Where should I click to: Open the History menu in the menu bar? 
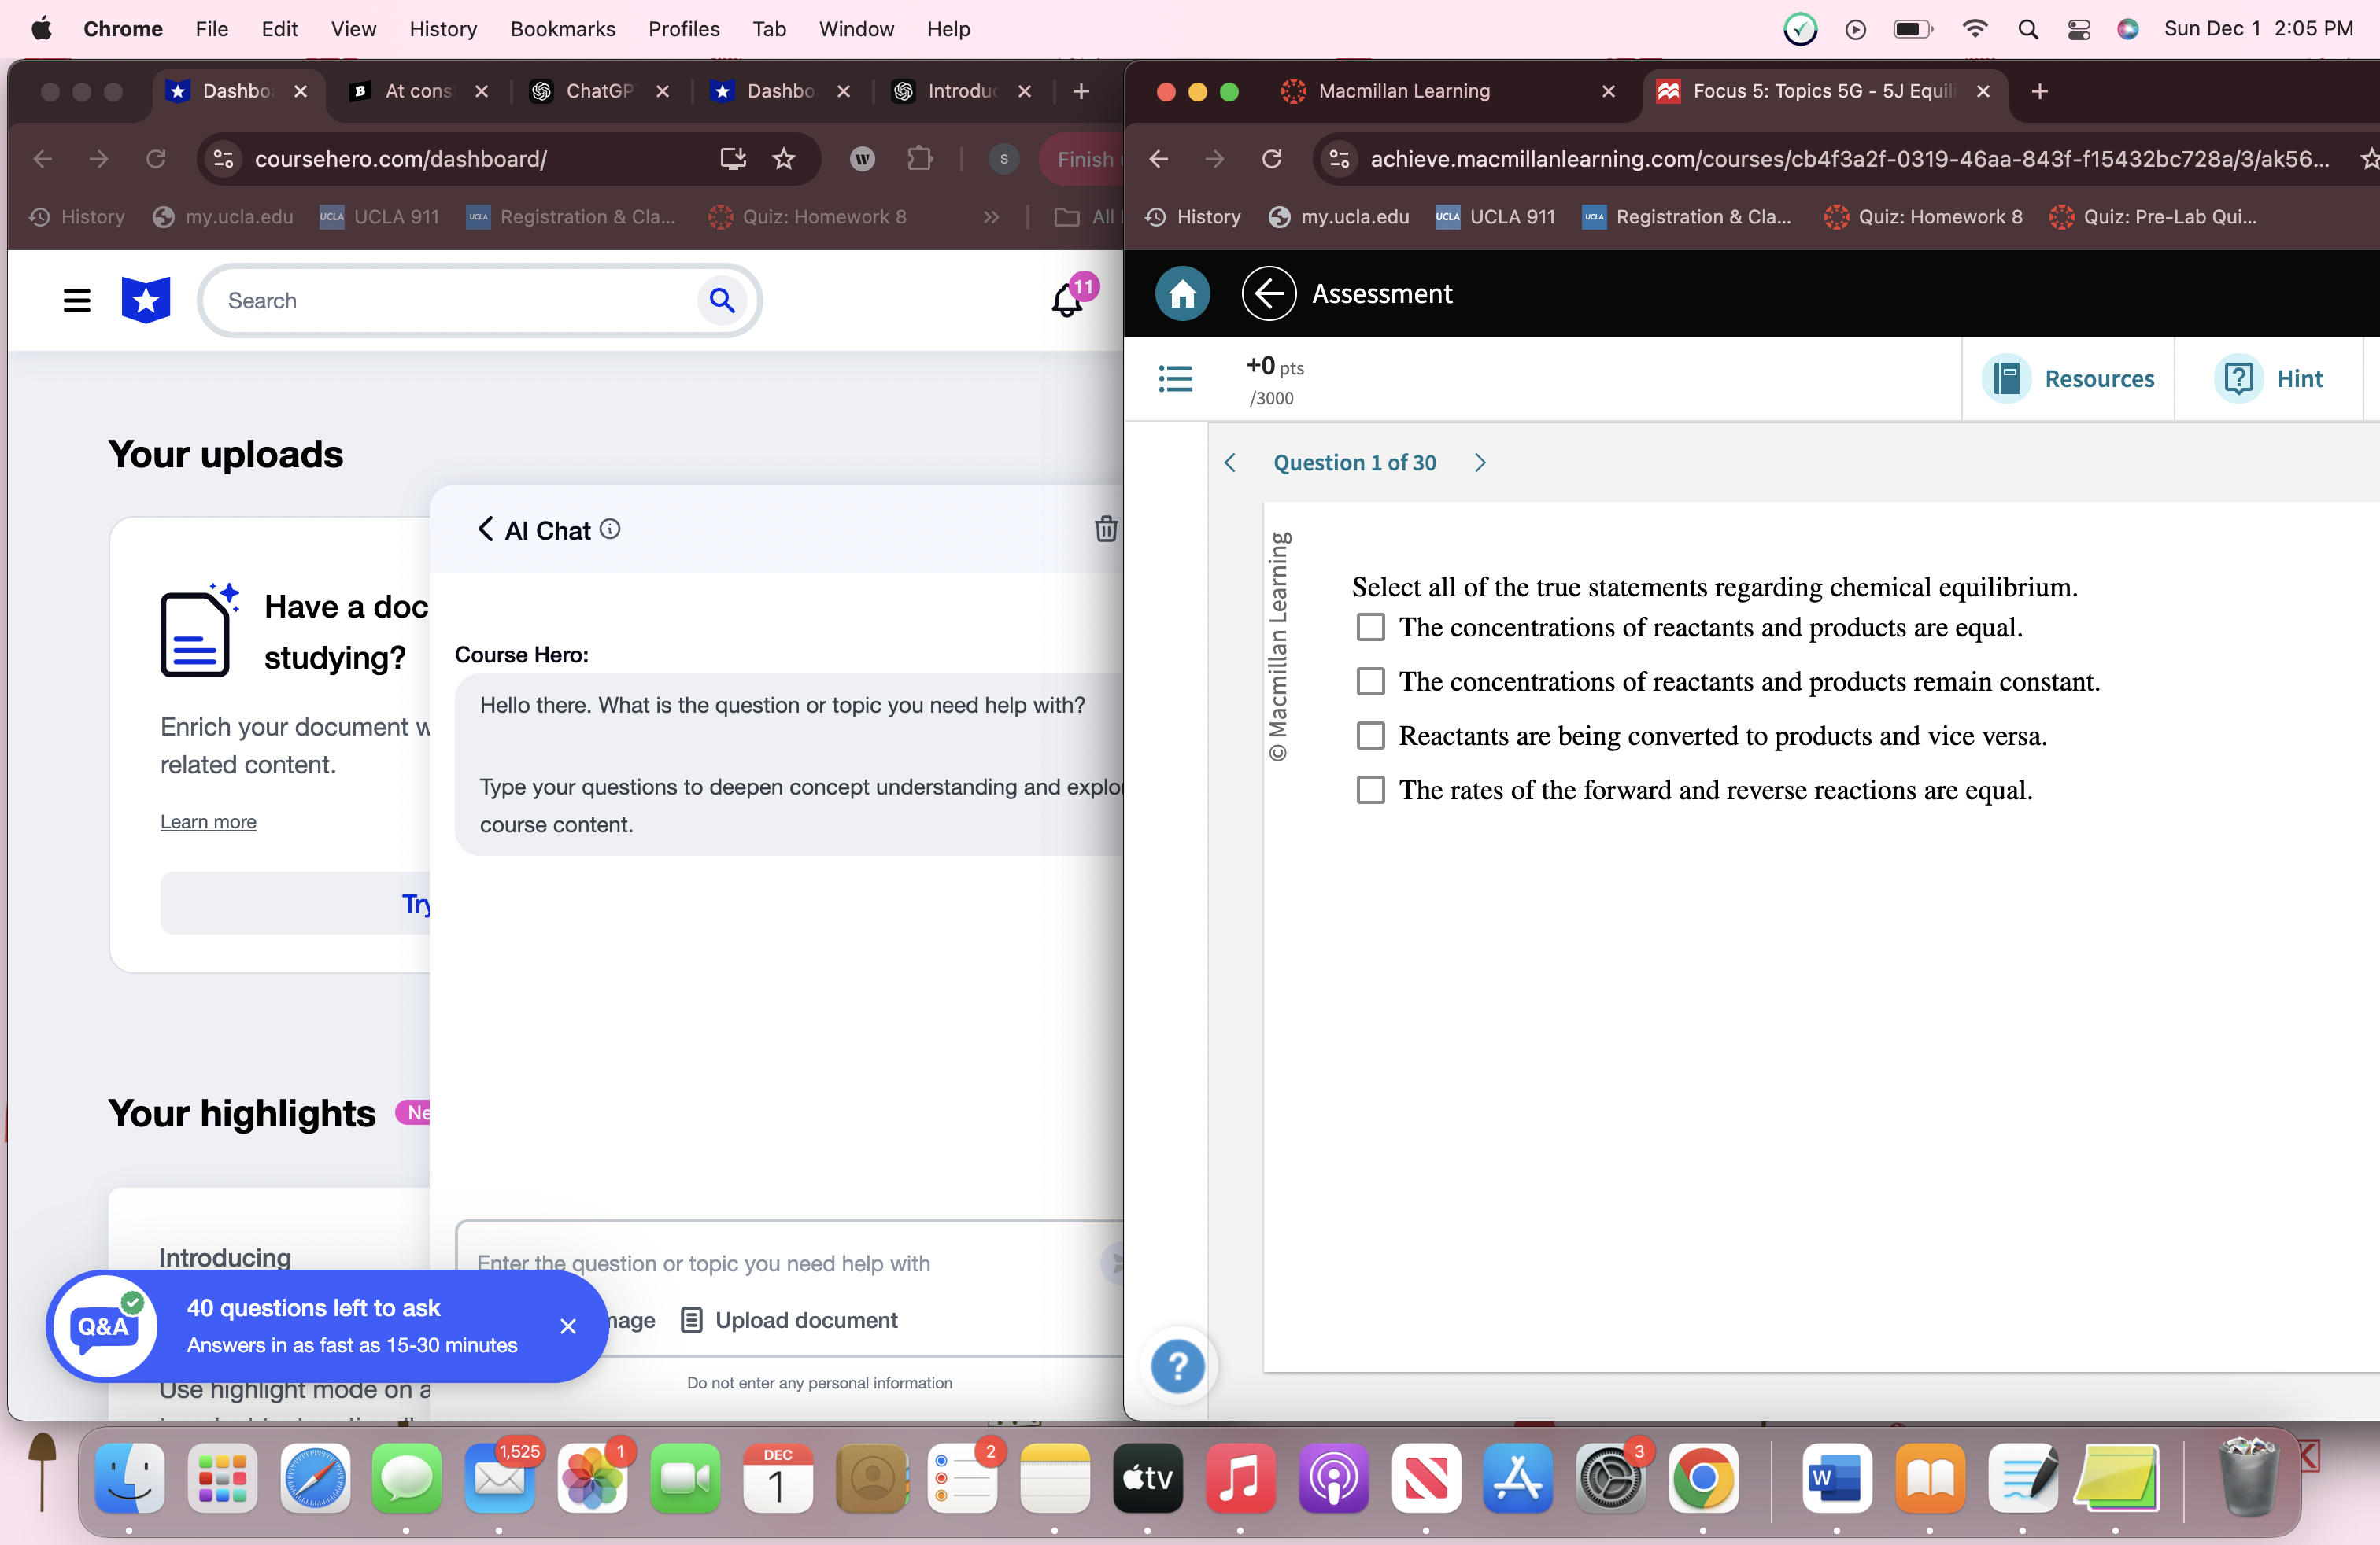[x=443, y=29]
